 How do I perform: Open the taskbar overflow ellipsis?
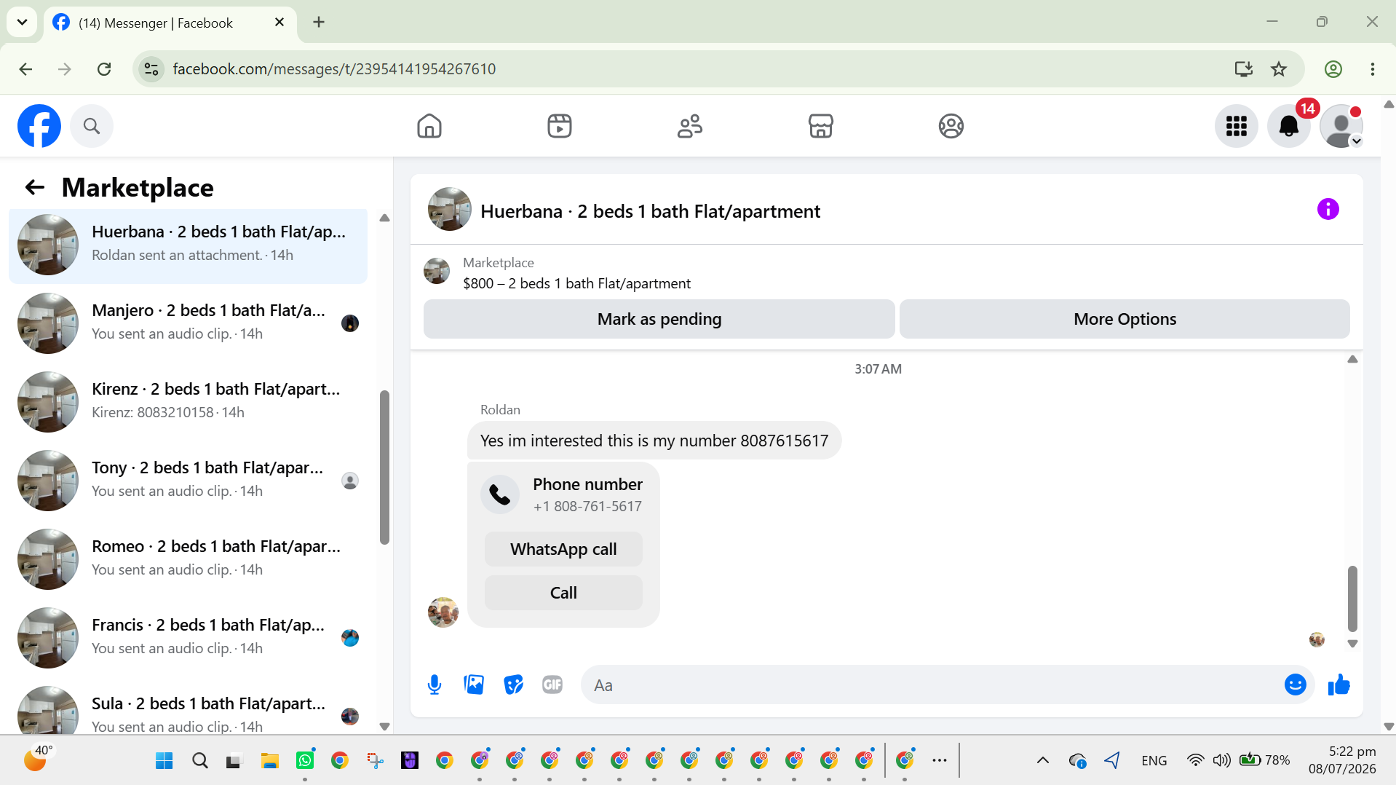pyautogui.click(x=940, y=760)
